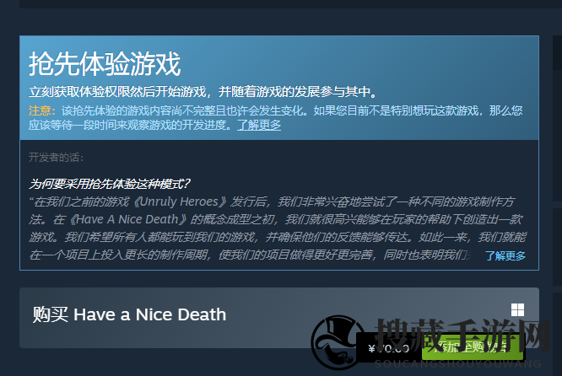Open the underlined 了解更多 early access link
The image size is (562, 376).
(x=259, y=125)
